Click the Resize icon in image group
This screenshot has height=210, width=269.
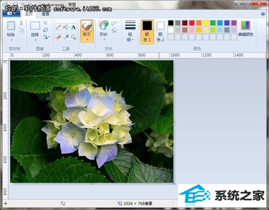coord(45,30)
